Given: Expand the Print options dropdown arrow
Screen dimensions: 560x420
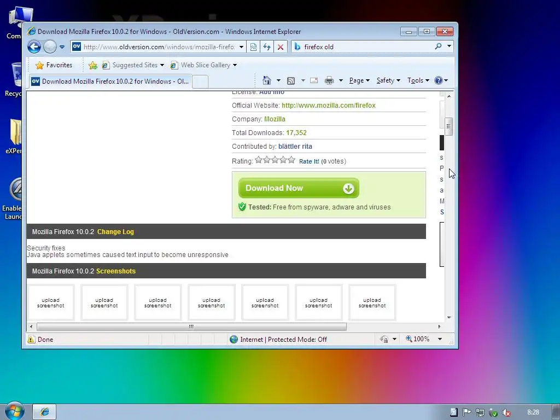Looking at the screenshot, I should coord(341,80).
